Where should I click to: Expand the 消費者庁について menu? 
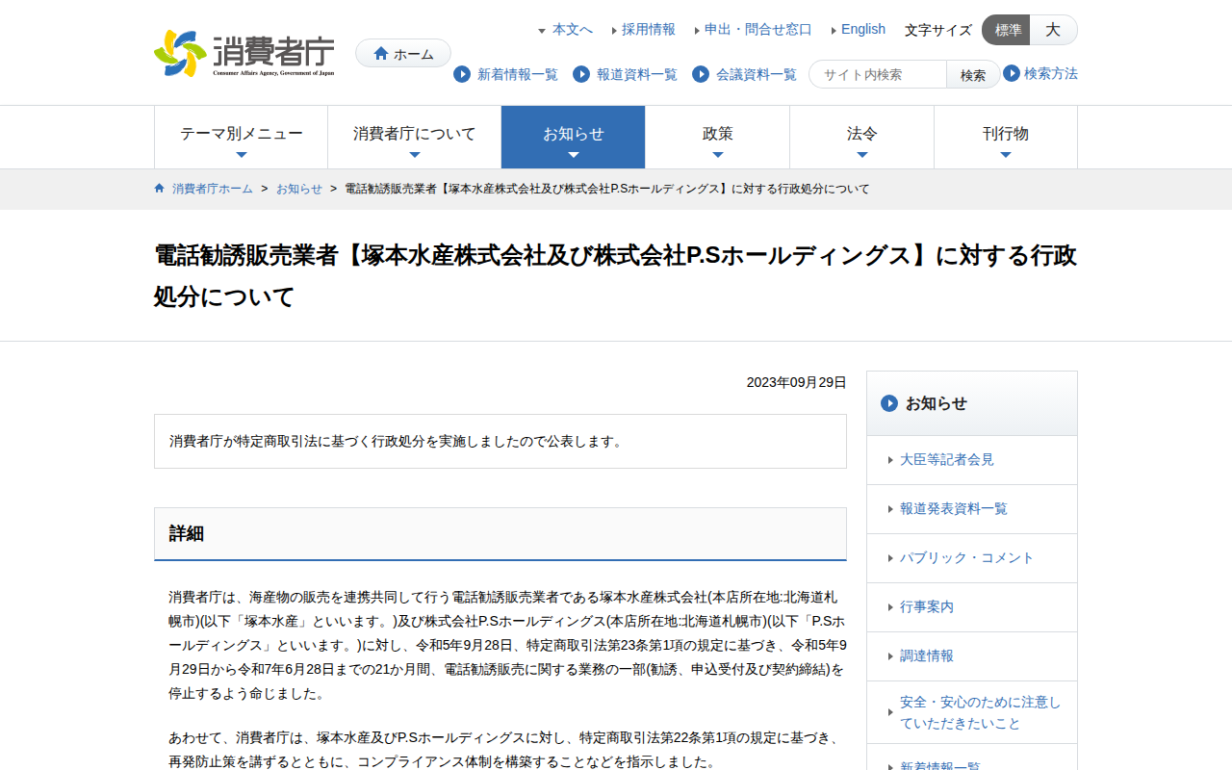[x=415, y=138]
